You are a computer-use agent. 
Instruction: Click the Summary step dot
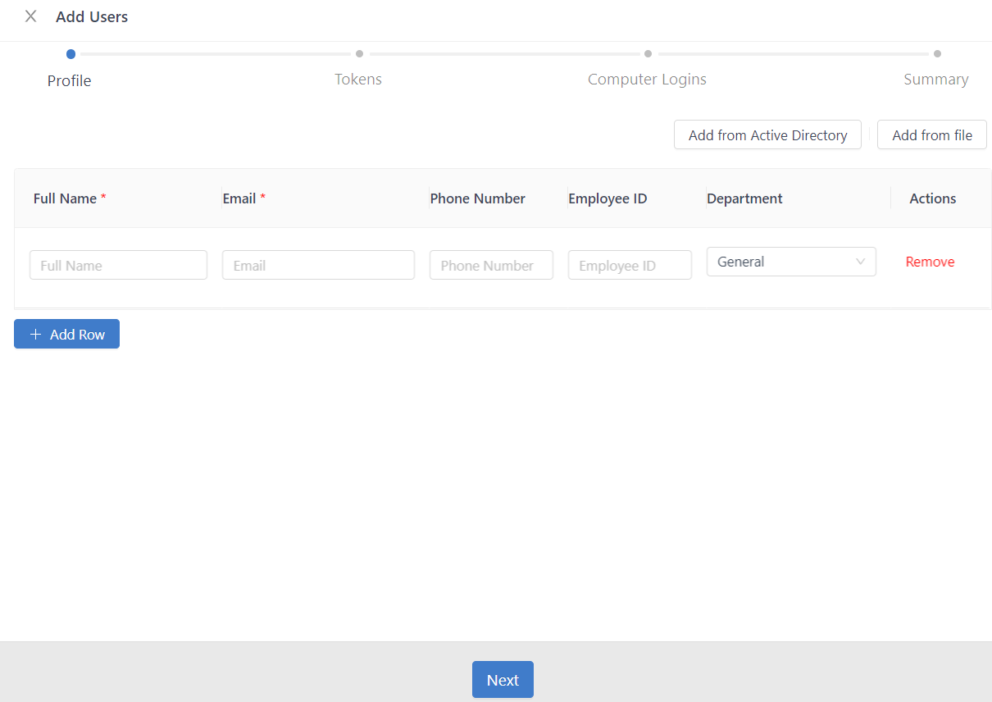pyautogui.click(x=937, y=54)
